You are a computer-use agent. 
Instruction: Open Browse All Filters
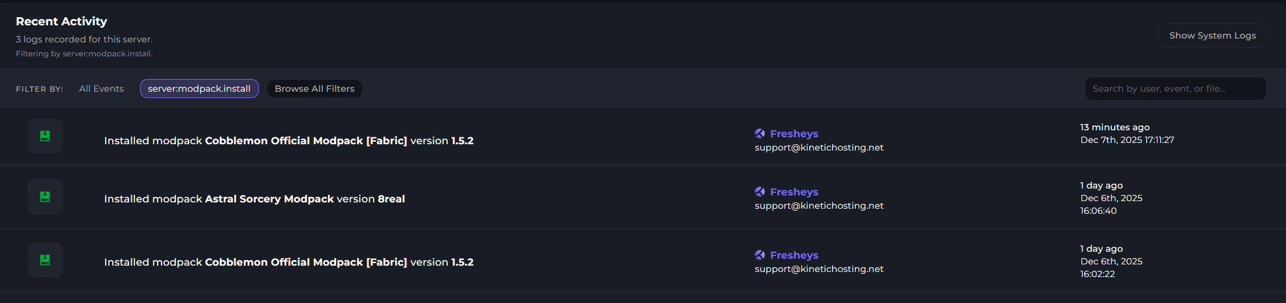pyautogui.click(x=314, y=89)
